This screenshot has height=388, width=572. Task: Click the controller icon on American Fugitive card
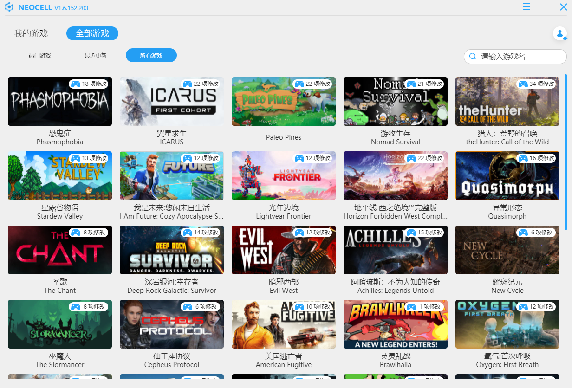(x=299, y=307)
